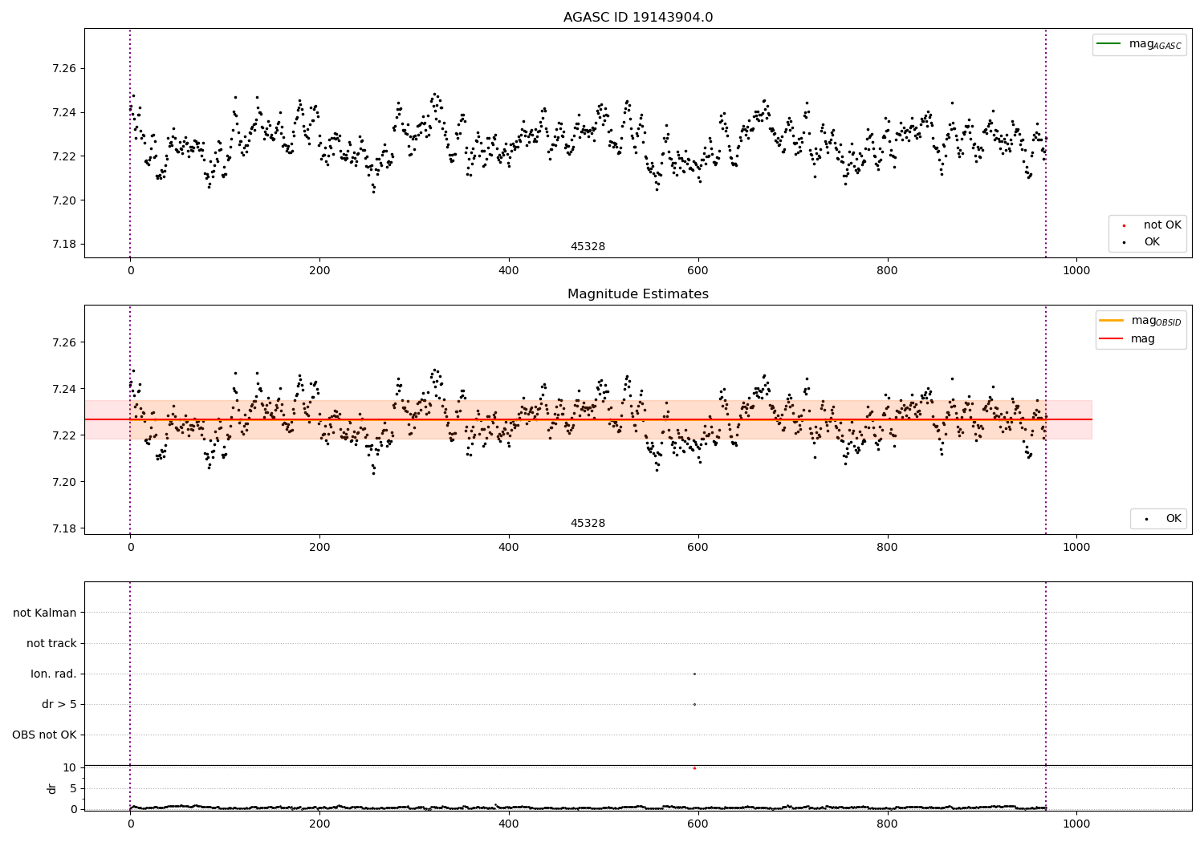Click the data point on the 'dr > 5' row
The width and height of the screenshot is (1204, 842).
point(694,704)
